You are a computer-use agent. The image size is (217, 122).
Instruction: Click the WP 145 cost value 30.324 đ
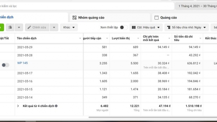(164, 63)
